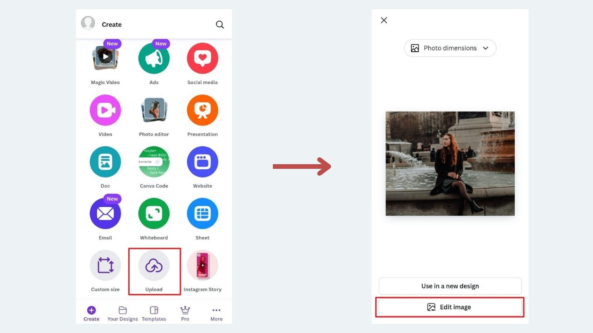Tap the Edit image button
The height and width of the screenshot is (333, 593).
click(450, 307)
